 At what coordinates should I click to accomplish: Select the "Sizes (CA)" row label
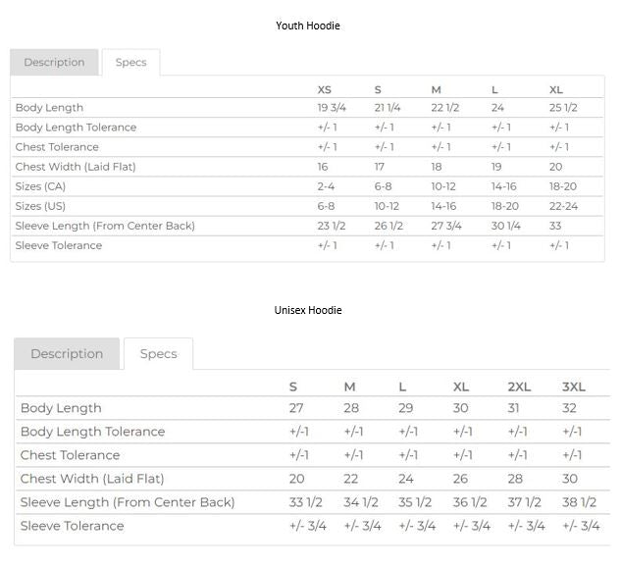click(x=40, y=186)
